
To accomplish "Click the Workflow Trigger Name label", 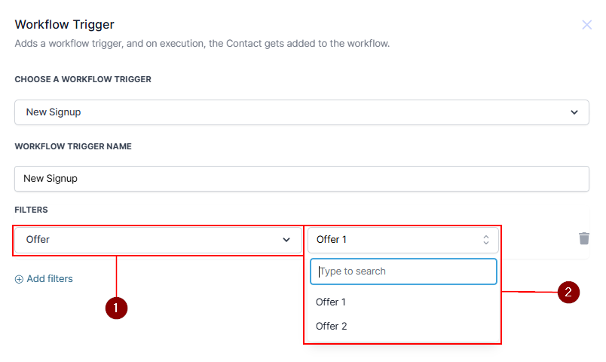I will tap(73, 146).
